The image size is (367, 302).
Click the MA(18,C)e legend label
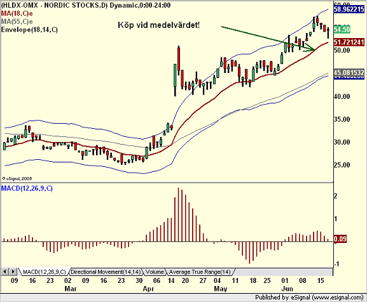(17, 13)
